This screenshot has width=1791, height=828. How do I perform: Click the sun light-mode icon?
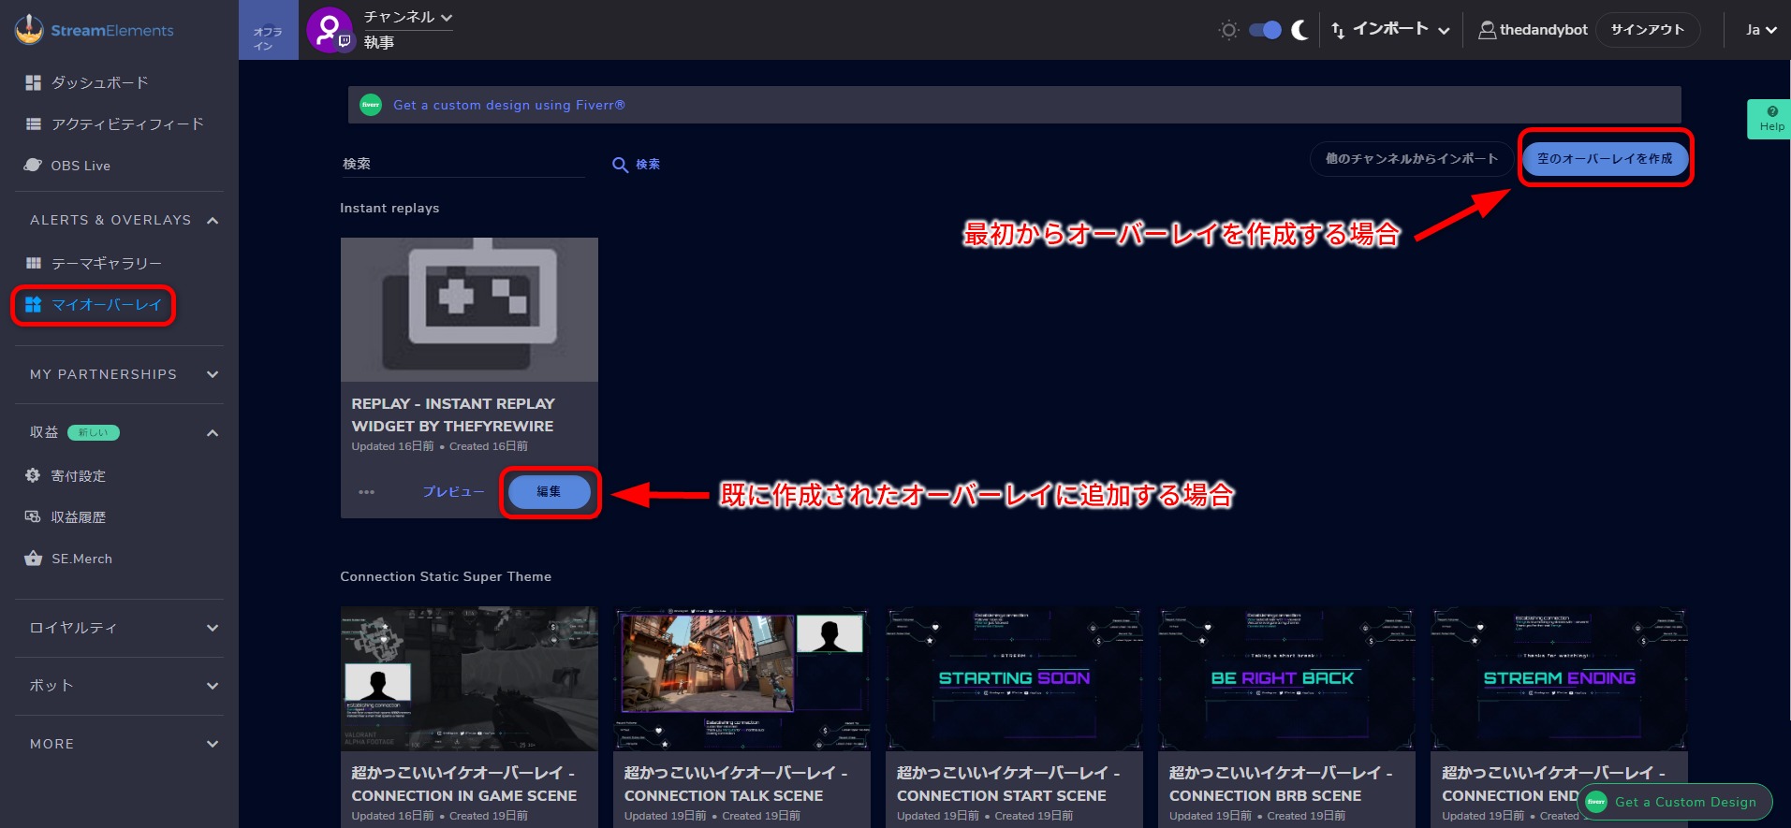click(1229, 30)
